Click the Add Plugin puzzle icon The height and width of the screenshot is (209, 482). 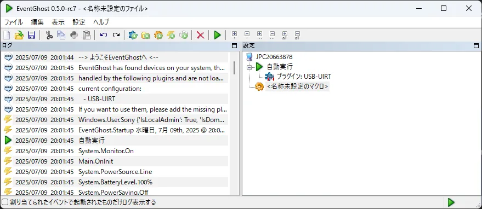pyautogui.click(x=133, y=35)
